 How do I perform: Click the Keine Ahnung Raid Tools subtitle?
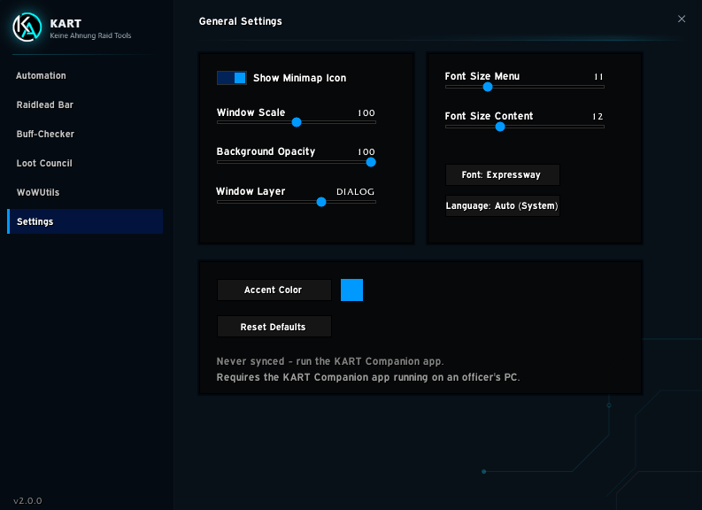coord(90,35)
